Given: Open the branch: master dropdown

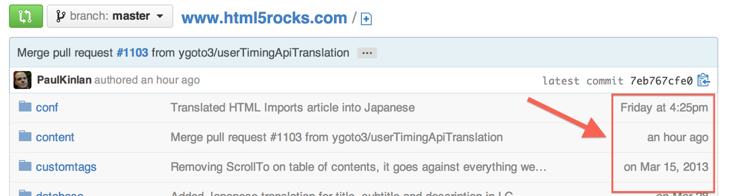Looking at the screenshot, I should (110, 16).
